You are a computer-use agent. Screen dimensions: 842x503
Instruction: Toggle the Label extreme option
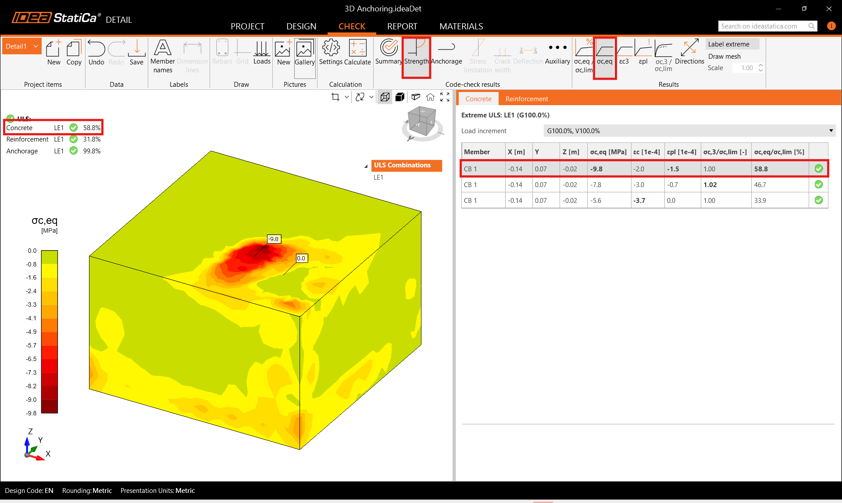click(728, 44)
